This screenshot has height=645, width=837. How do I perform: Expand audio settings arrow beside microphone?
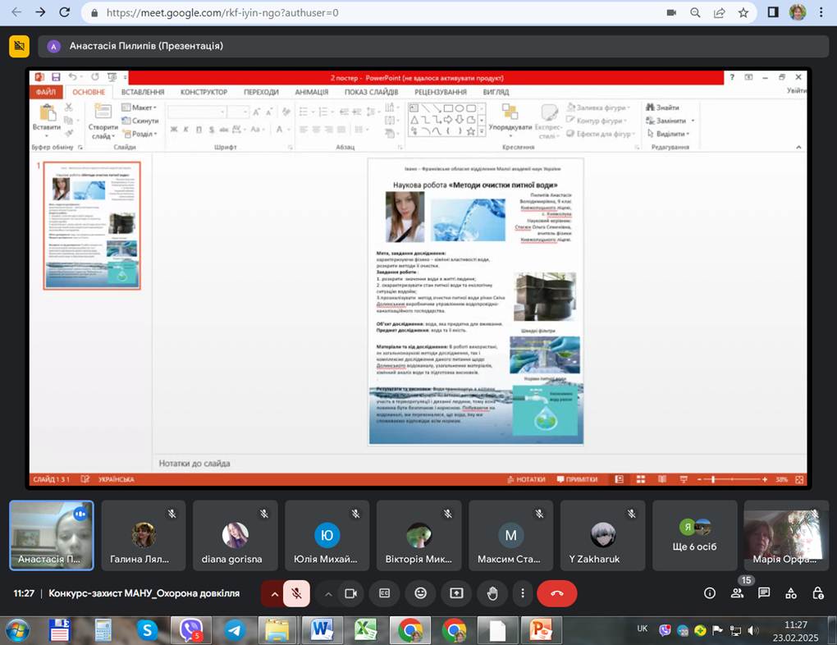pyautogui.click(x=274, y=593)
